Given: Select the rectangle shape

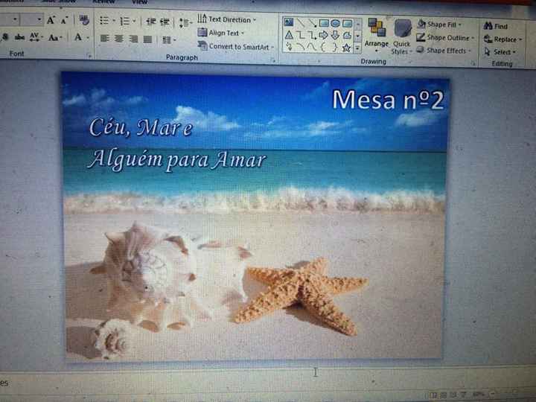Looking at the screenshot, I should (324, 23).
